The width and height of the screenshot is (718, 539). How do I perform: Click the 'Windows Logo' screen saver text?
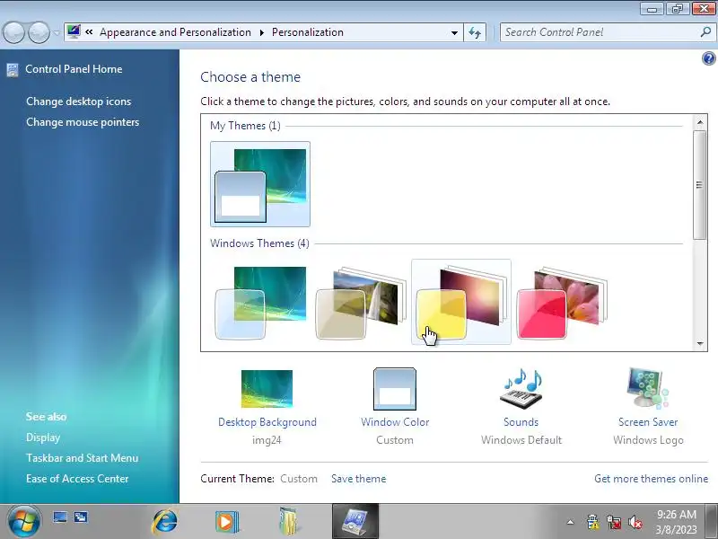(648, 440)
